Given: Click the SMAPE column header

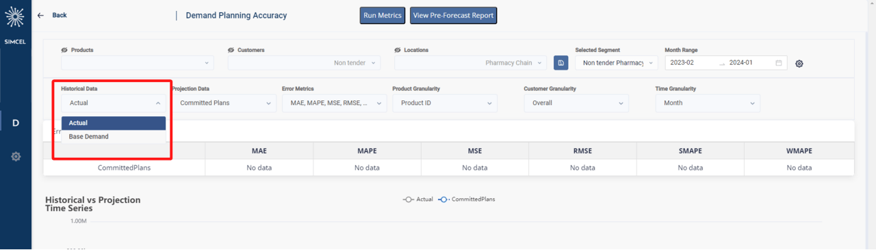Looking at the screenshot, I should click(x=691, y=151).
